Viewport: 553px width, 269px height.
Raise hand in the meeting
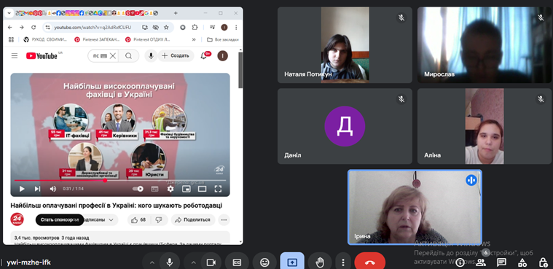(x=320, y=262)
